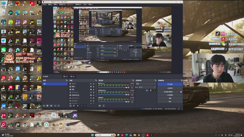Mute the 视频采集设备 mixer channel
Image resolution: width=244 pixels, height=137 pixels.
[x=129, y=95]
